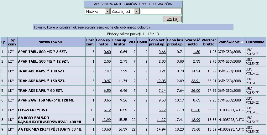Screen dimensions: 267x135
Task: Click the sort triangle beside Zamówienie header
Action: [242, 42]
